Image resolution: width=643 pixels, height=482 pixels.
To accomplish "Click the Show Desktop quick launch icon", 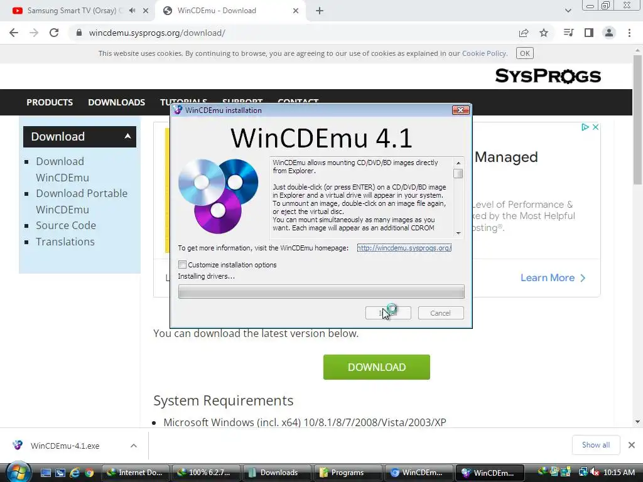I will point(45,473).
